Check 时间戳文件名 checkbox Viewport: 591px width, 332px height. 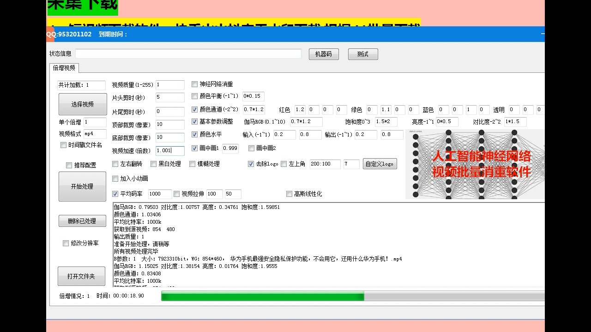click(64, 145)
